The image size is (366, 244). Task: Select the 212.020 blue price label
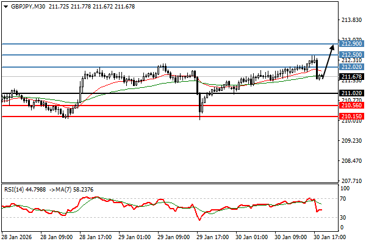[x=352, y=66]
